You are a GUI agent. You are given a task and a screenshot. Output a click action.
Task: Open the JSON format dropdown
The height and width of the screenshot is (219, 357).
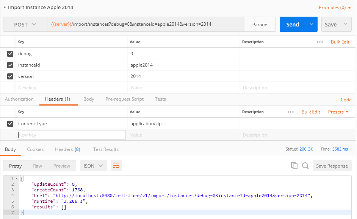93,166
